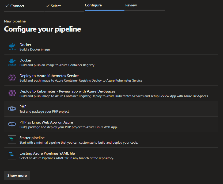Select Deploy to Azure Kubernetes Service title
Viewport: 223px width, 184px height.
49,76
